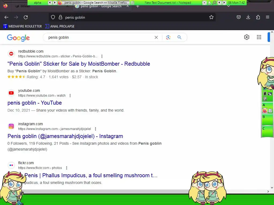Click the down arrow on vertical scrollbar
Viewport: 274px width, 205px height.
(x=272, y=188)
